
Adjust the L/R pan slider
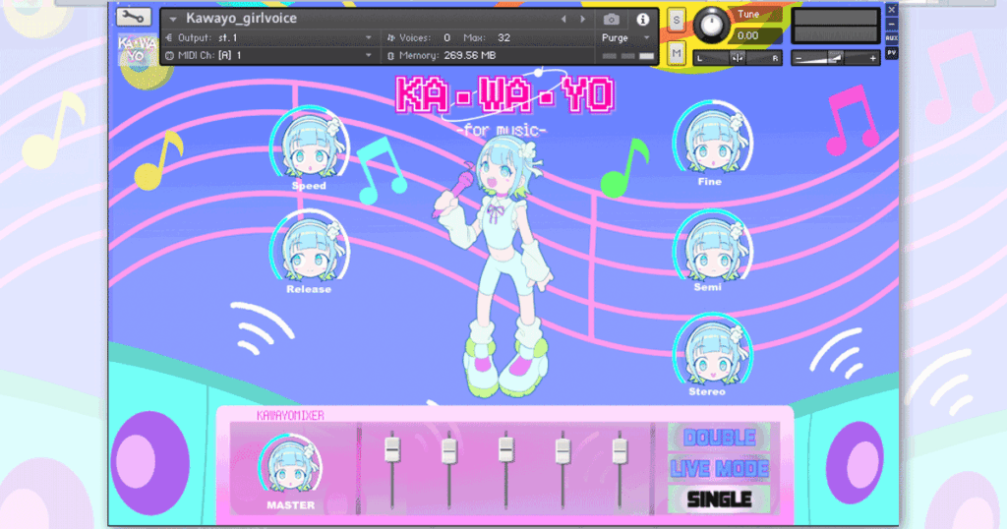coord(738,58)
